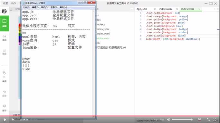The image size is (220, 123).
Task: Open the 动作 menu in the dev tools
Action: pos(14,3)
